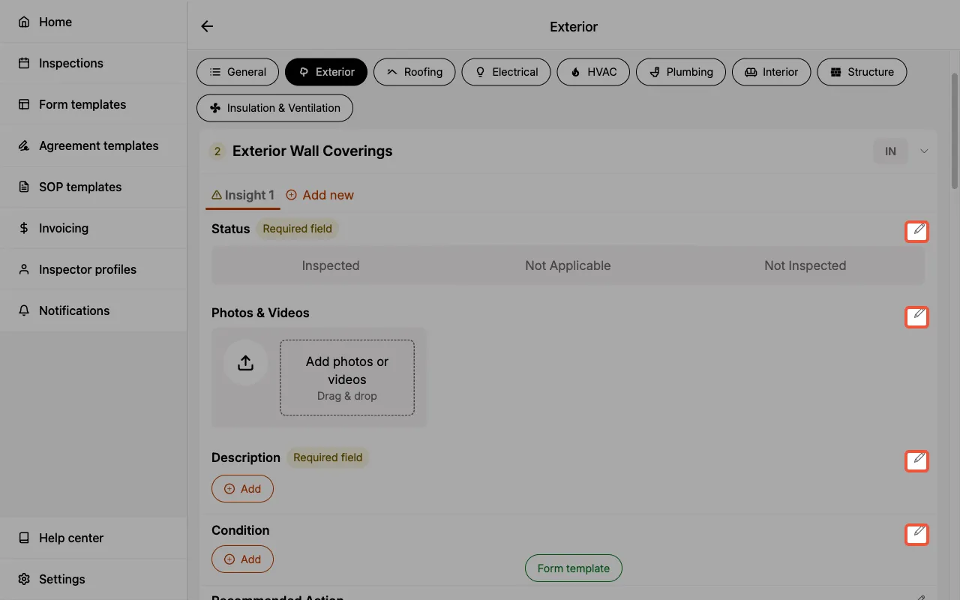Click the edit pencil beside Condition
Image resolution: width=960 pixels, height=600 pixels.
pos(916,534)
